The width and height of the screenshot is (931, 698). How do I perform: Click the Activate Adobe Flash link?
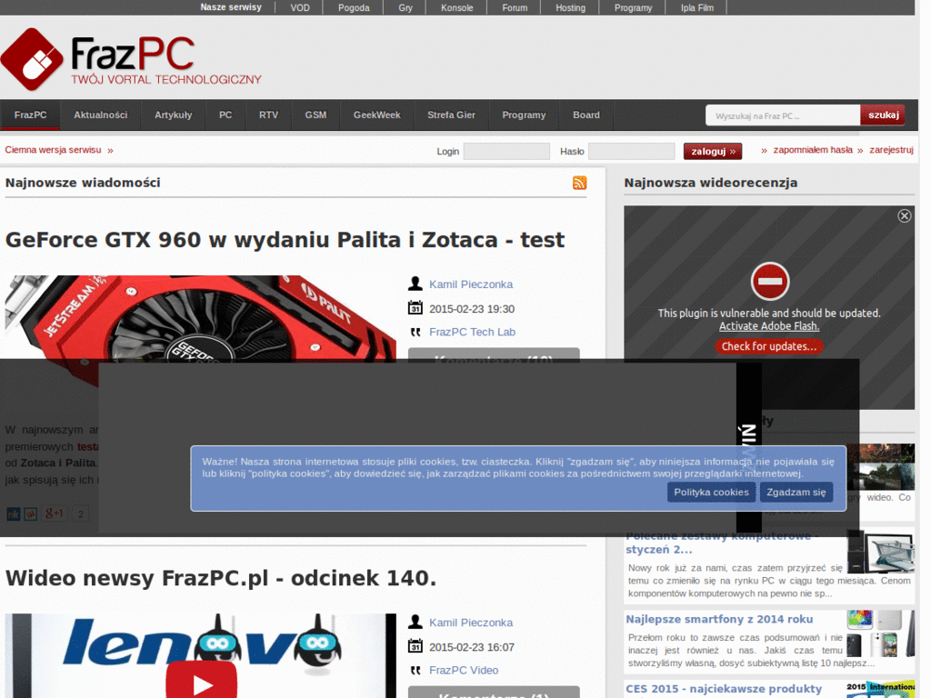(769, 326)
